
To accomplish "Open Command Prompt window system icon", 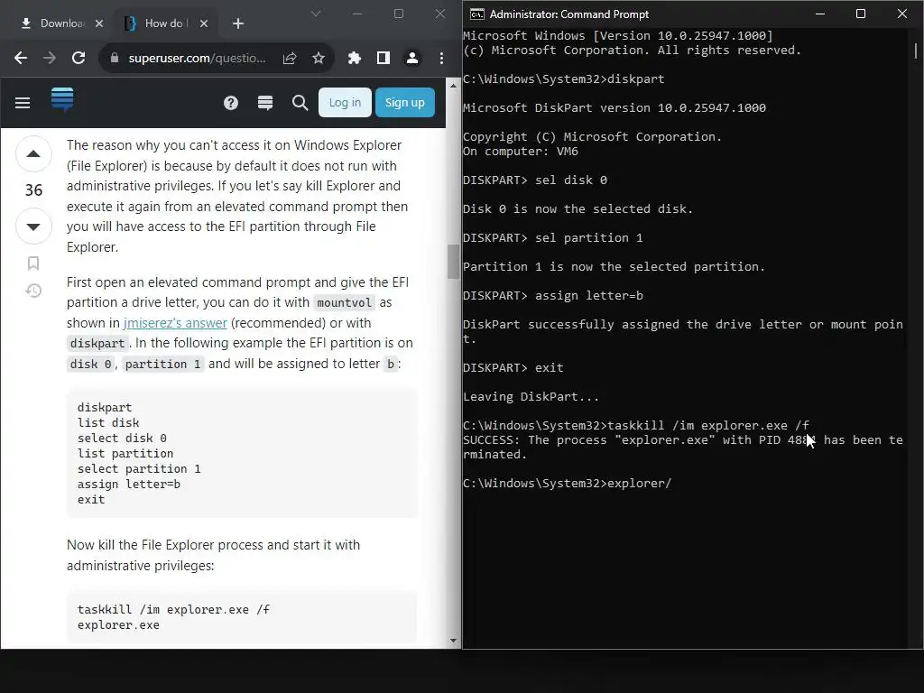I will coord(476,14).
